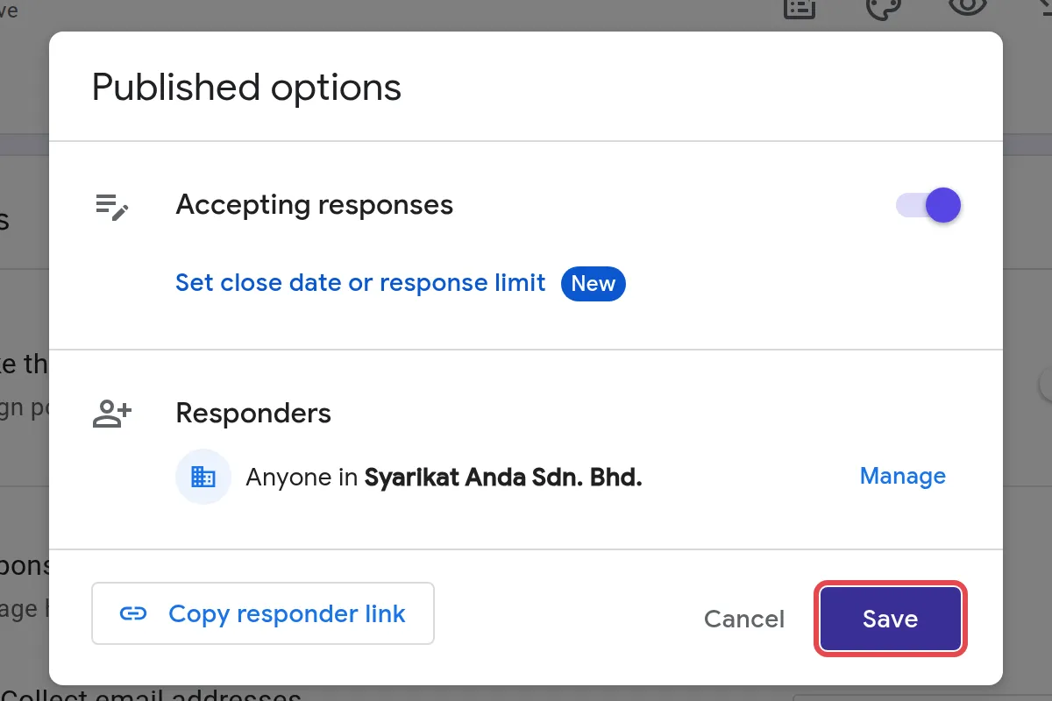
Task: Open Set close date or response limit
Action: click(x=360, y=283)
